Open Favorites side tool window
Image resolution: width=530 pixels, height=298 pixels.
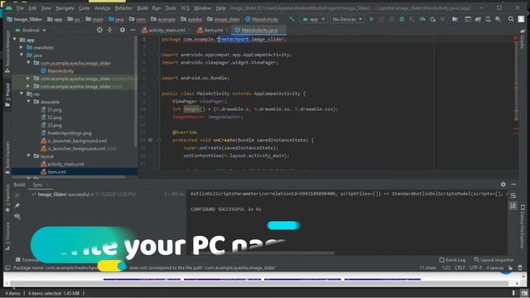point(7,199)
